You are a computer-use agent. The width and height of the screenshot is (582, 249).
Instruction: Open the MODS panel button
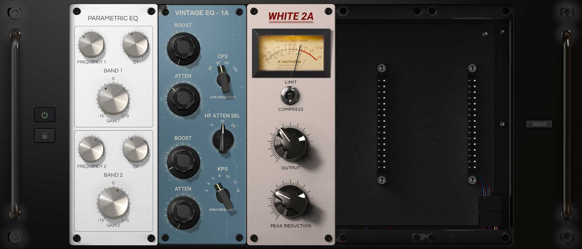click(539, 124)
